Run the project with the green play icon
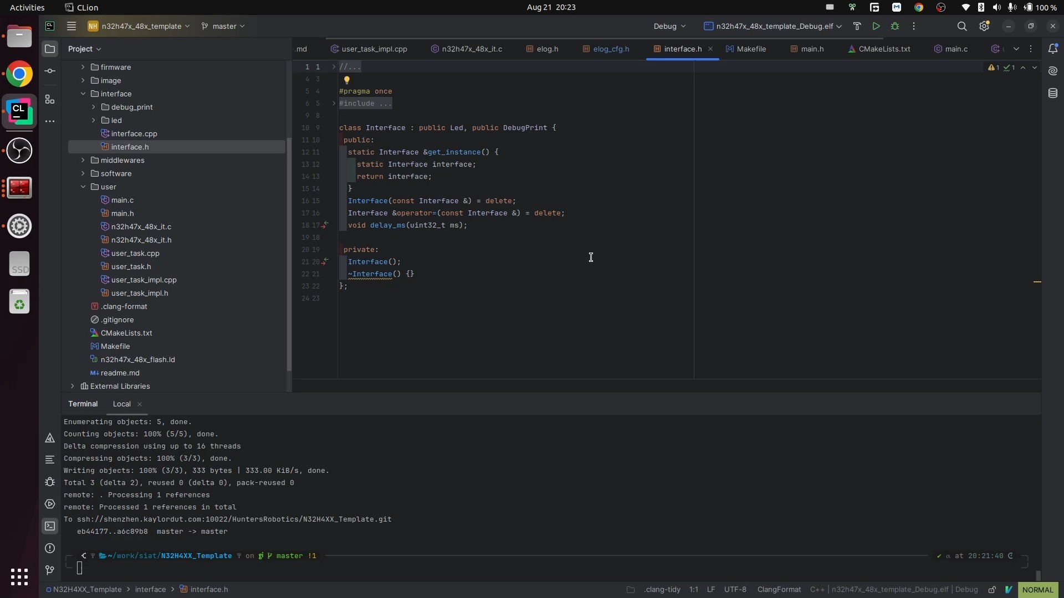Viewport: 1064px width, 598px height. [876, 26]
